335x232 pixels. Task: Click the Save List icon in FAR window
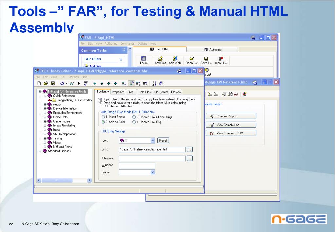[x=206, y=60]
